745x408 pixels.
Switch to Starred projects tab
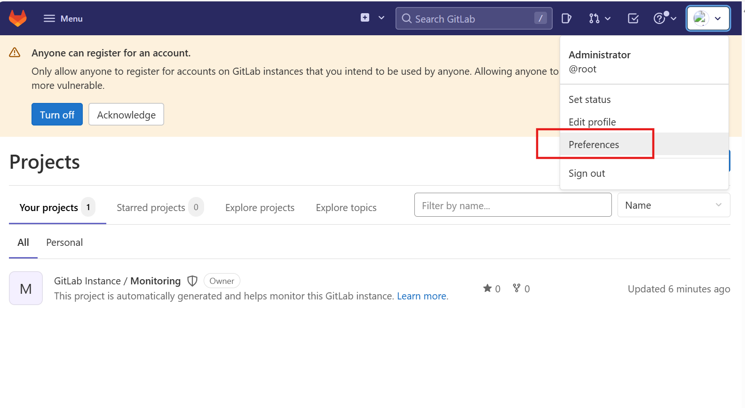[160, 207]
